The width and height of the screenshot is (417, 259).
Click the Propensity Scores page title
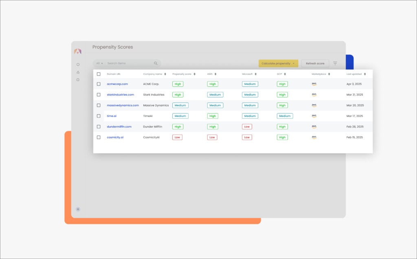[113, 47]
